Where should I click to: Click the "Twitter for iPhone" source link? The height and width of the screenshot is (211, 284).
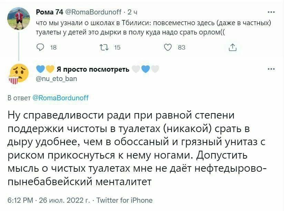tap(124, 200)
